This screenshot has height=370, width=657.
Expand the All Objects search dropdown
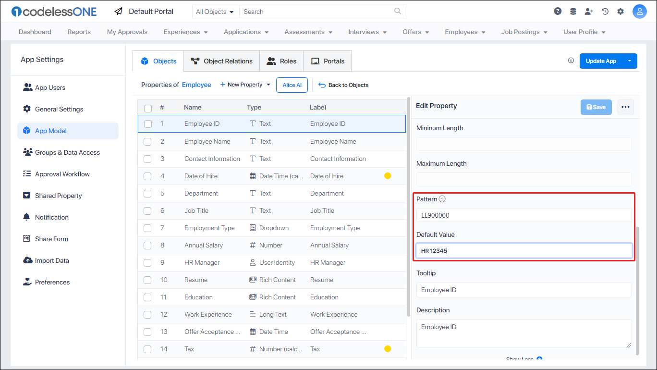pos(215,12)
